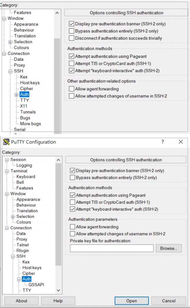The height and width of the screenshot is (308, 190).
Task: Close the PuTTY Configuration window
Action: tap(181, 142)
